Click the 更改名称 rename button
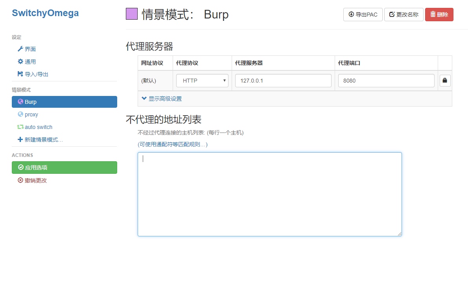The image size is (468, 291). pos(404,15)
